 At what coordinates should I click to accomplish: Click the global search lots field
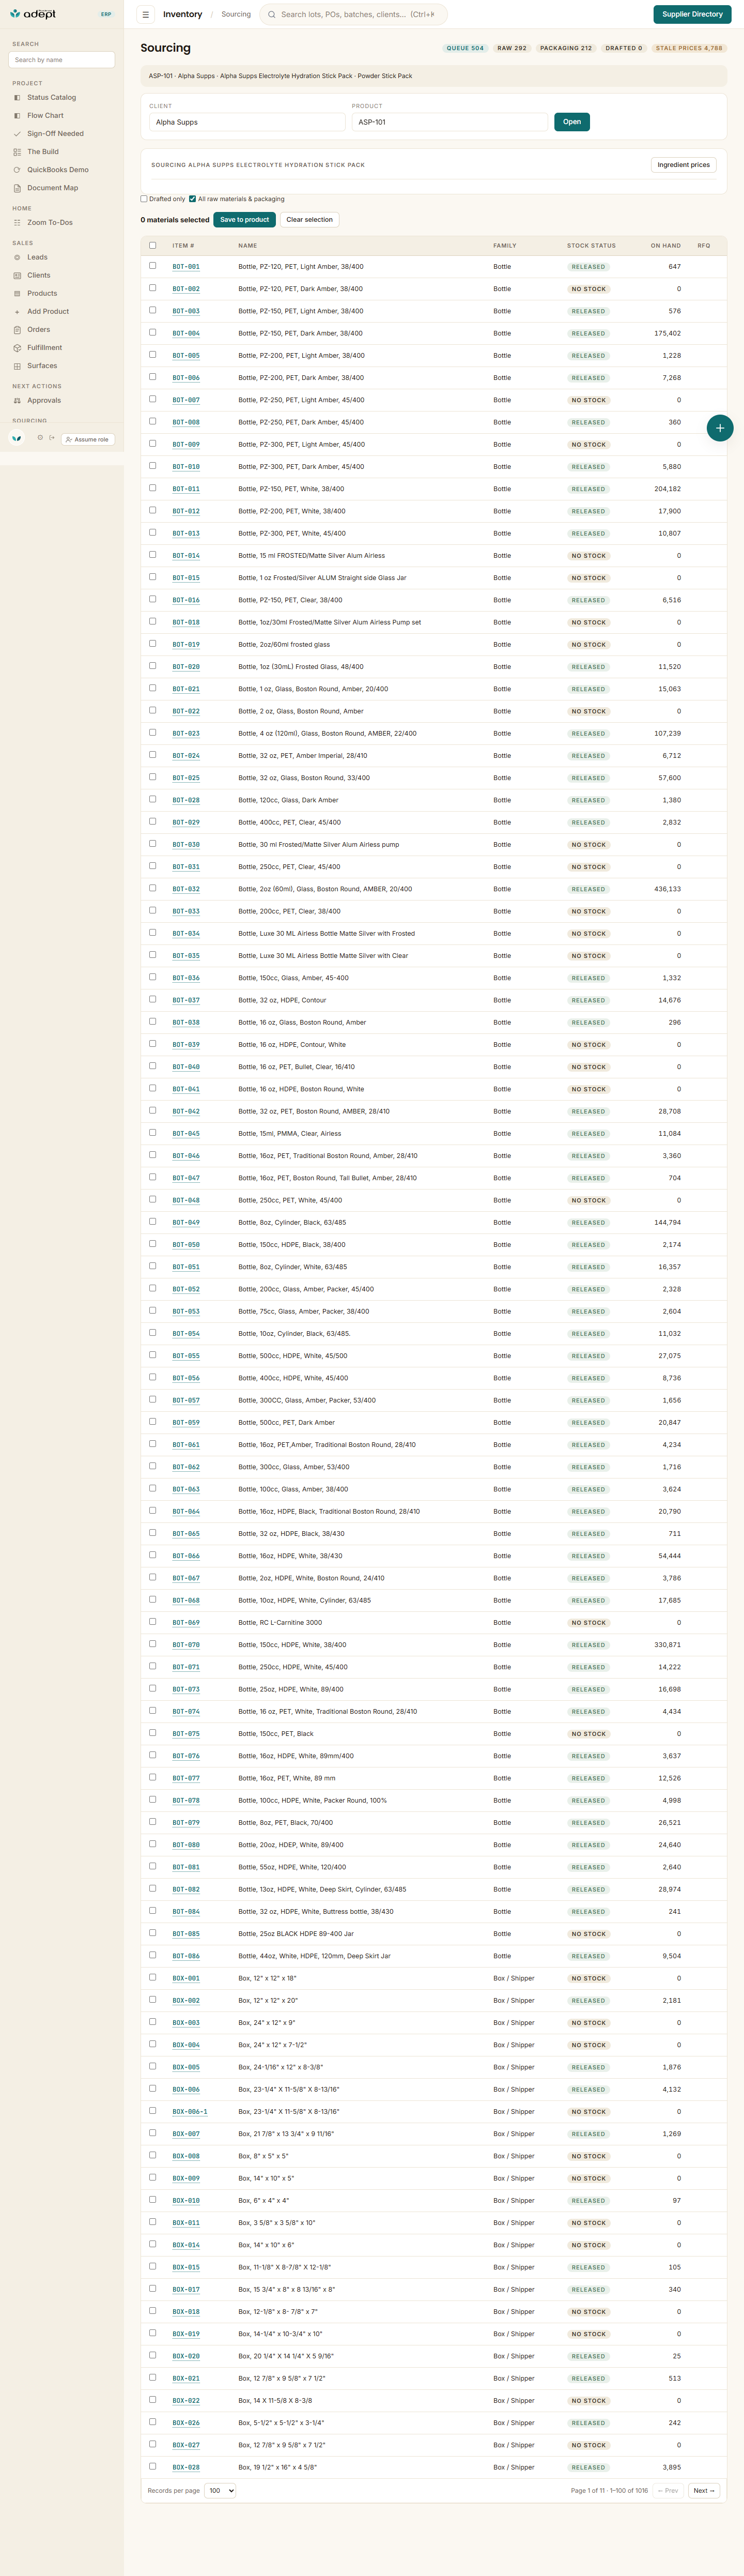pos(353,15)
